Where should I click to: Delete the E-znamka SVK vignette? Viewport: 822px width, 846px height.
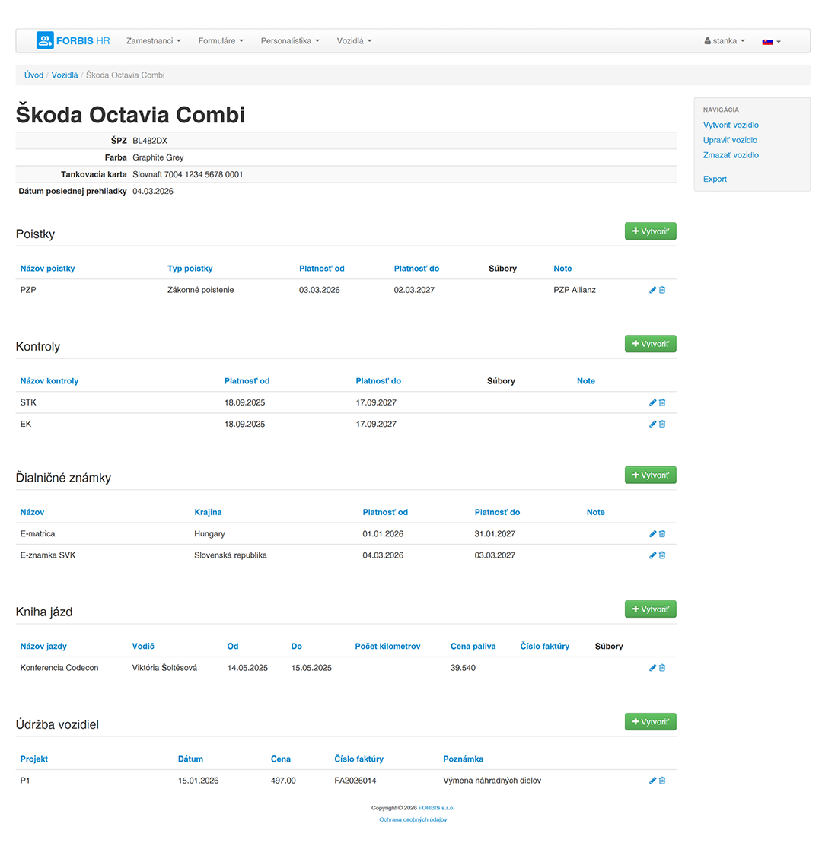pos(662,555)
